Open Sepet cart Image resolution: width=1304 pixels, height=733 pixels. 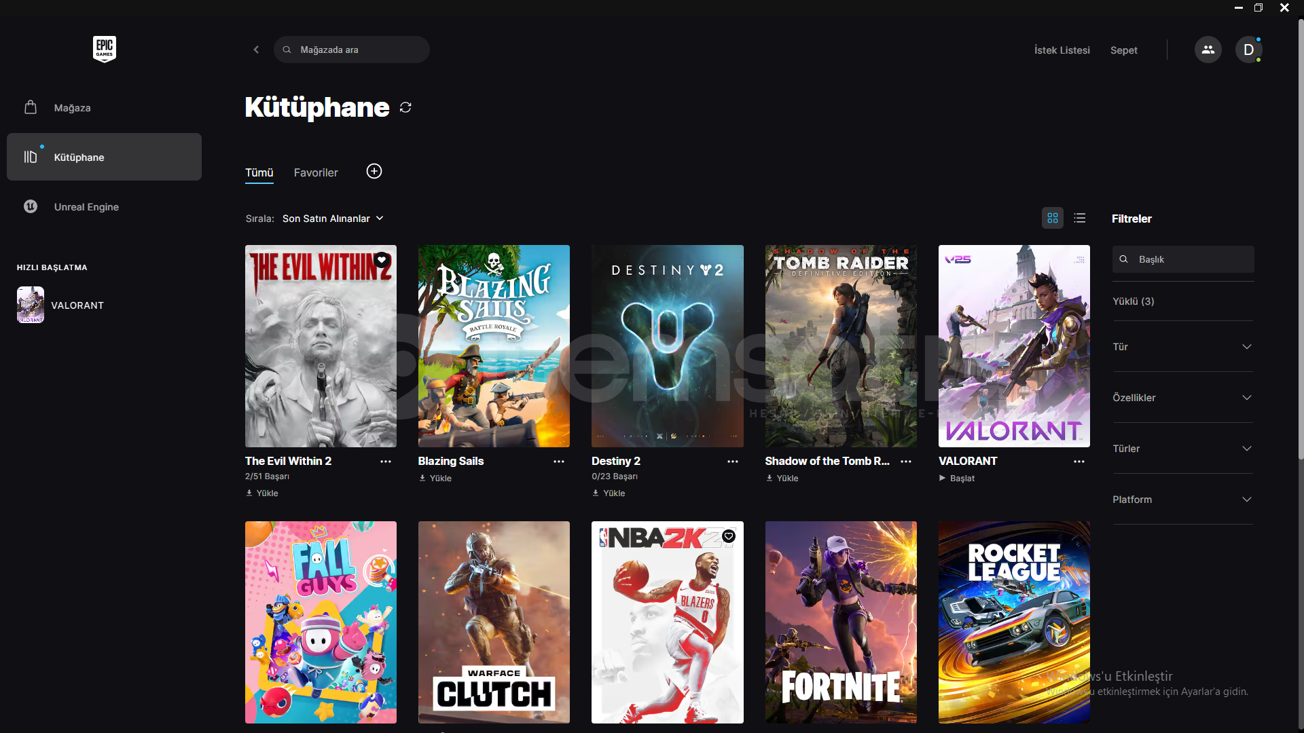click(x=1123, y=50)
